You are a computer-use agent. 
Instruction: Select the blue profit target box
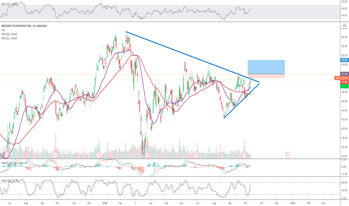pyautogui.click(x=266, y=67)
